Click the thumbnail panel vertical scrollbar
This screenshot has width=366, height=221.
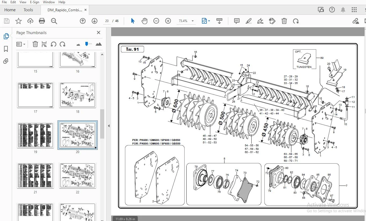[102, 124]
